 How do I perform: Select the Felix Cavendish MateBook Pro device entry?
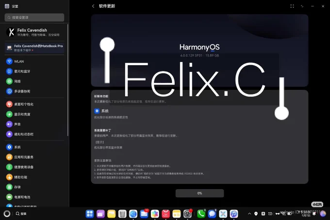(x=34, y=48)
